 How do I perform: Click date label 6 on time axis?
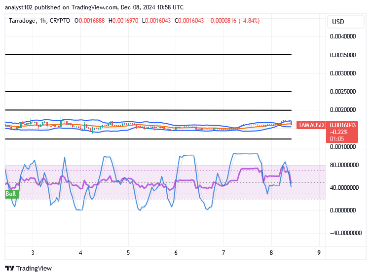click(x=176, y=253)
